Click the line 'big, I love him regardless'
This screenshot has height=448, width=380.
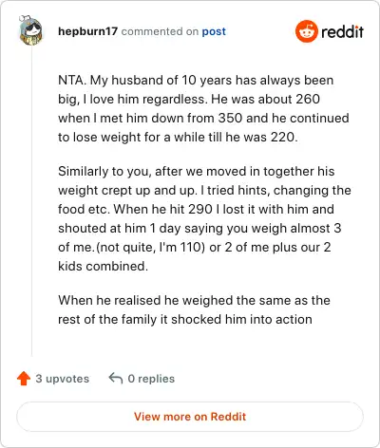[189, 99]
